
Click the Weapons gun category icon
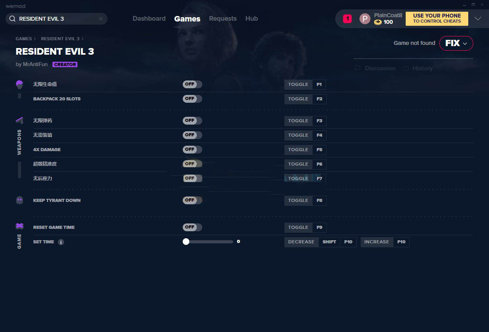tap(19, 120)
